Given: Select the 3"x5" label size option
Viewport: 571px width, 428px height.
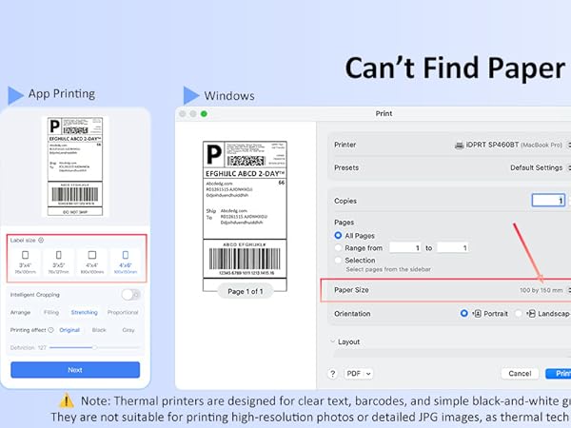Looking at the screenshot, I should pyautogui.click(x=59, y=263).
